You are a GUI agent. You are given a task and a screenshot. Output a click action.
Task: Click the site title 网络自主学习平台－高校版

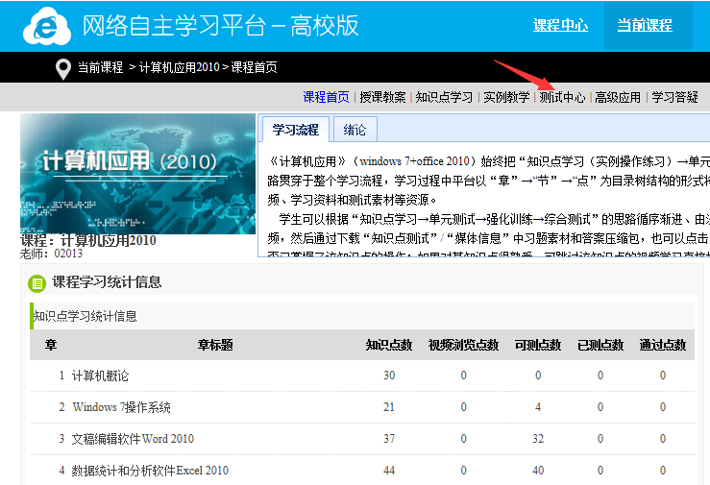click(221, 25)
